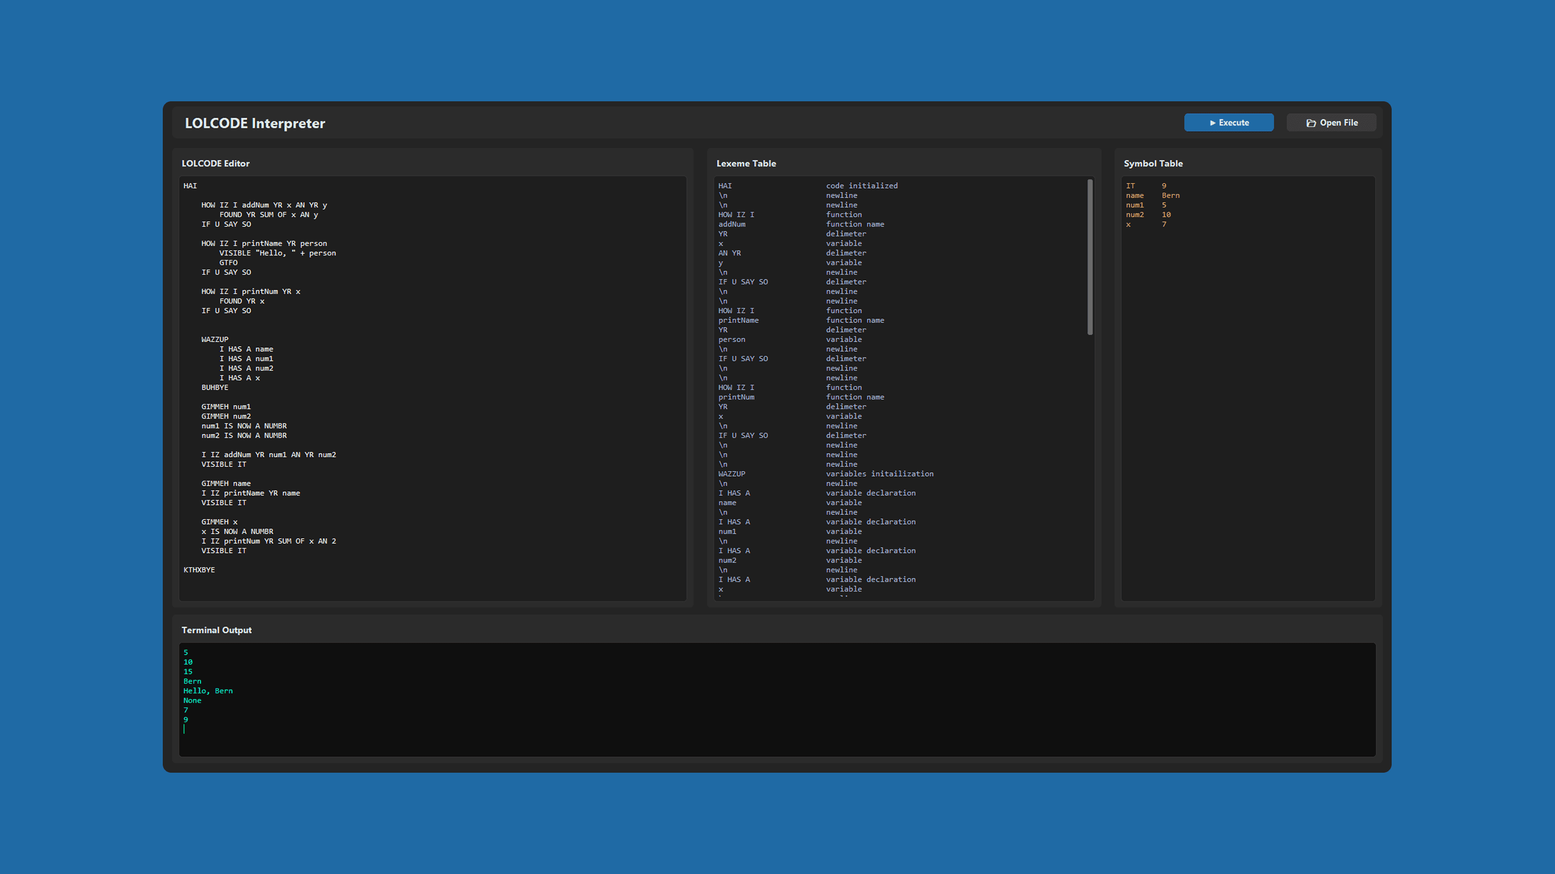Click the 'GIMMEH name' editor line
The image size is (1555, 874).
[x=226, y=484]
